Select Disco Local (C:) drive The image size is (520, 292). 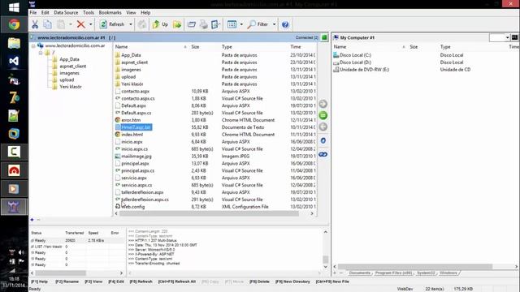click(x=356, y=55)
